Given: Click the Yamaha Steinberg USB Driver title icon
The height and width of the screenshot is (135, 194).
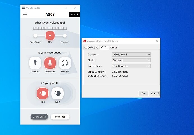Looking at the screenshot, I should click(85, 41).
